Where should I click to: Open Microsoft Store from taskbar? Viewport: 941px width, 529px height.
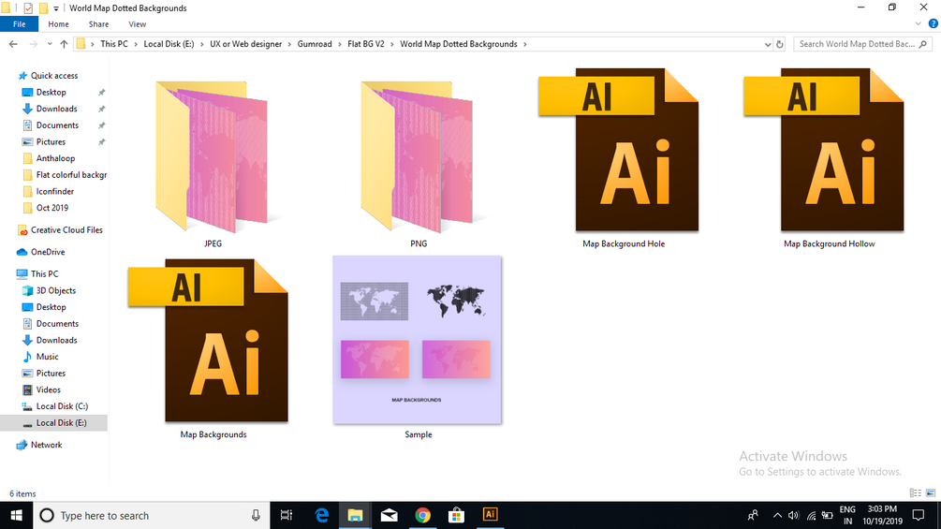(456, 515)
